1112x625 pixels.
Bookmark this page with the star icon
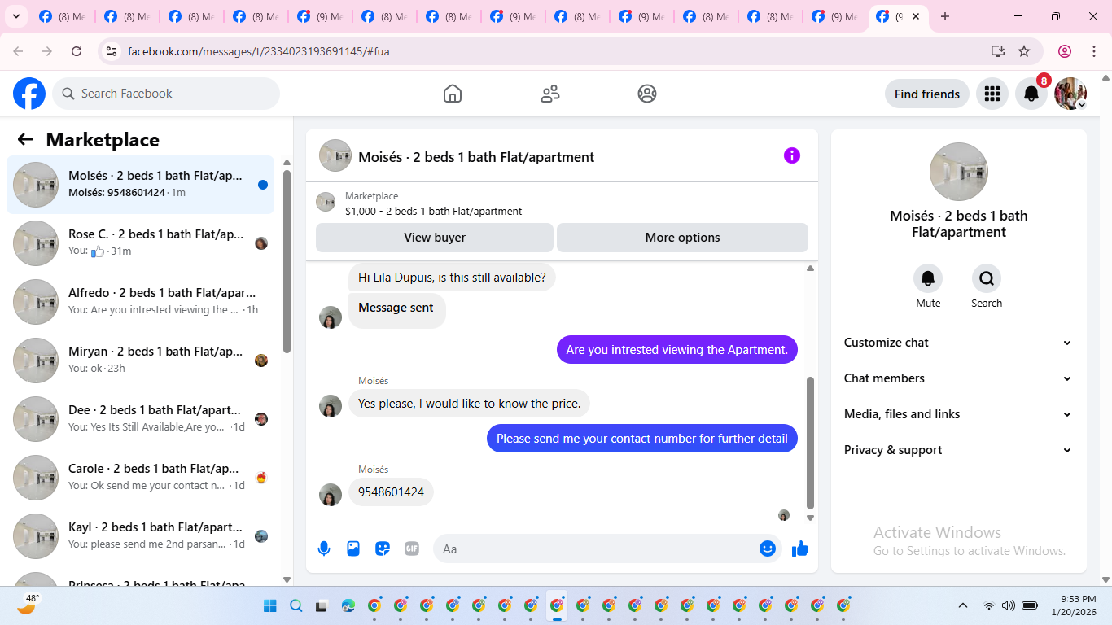pyautogui.click(x=1024, y=51)
